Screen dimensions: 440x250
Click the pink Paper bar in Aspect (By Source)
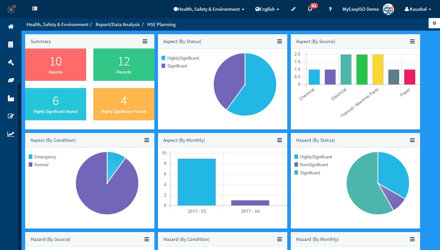point(410,77)
